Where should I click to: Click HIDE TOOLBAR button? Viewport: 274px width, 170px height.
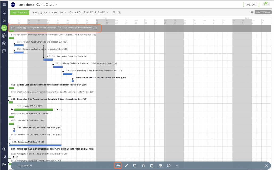[x=263, y=12]
